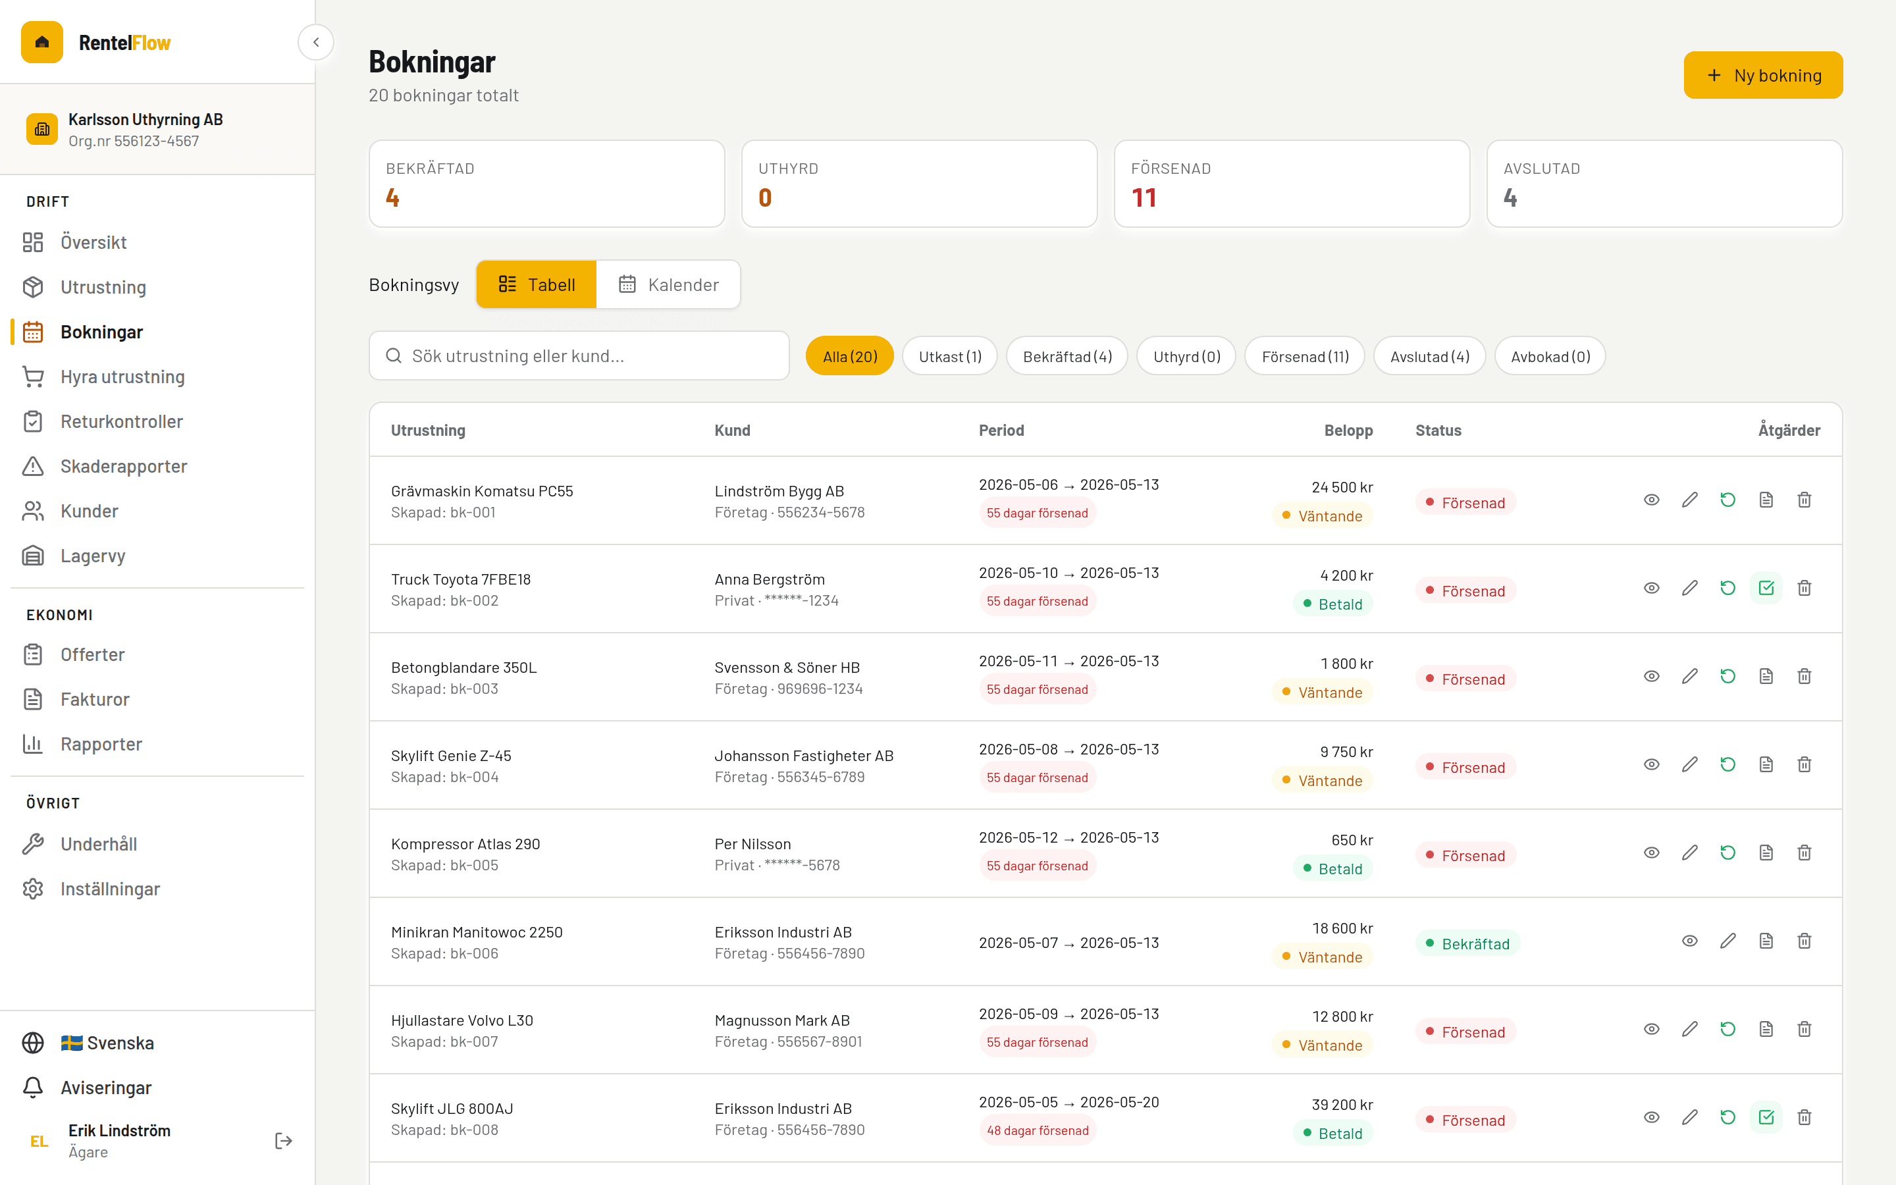Click the logout icon next to Erik Lindström

(x=284, y=1141)
